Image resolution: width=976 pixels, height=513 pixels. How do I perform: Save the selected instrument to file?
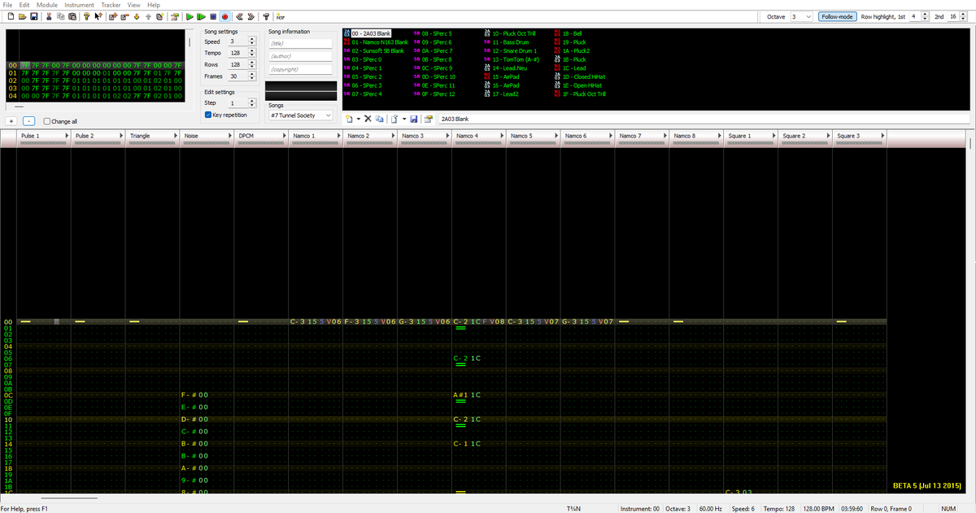point(413,119)
